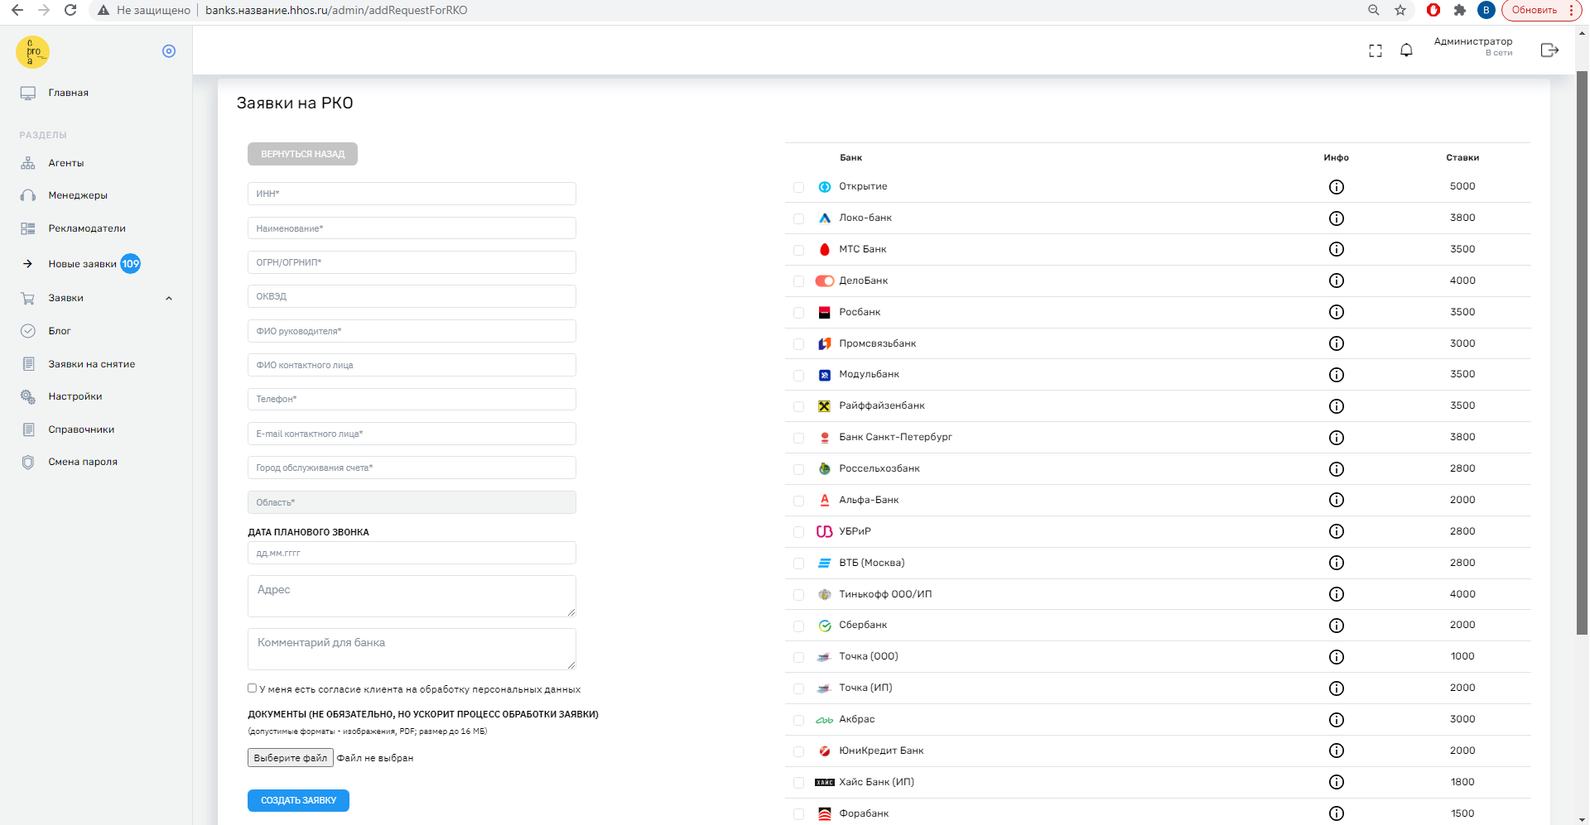1590x825 pixels.
Task: Click СОЗДАТЬ ЗАЯВКУ button
Action: click(x=298, y=800)
